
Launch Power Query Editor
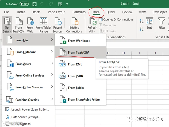[x=28, y=109]
